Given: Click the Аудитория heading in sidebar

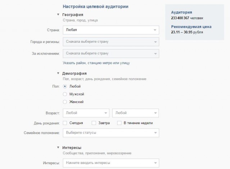Looking at the screenshot, I should click(x=181, y=12).
